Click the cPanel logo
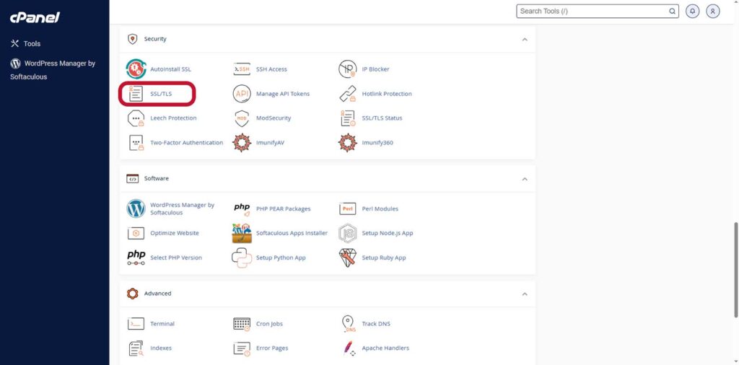Screen dimensions: 739x365 (35, 18)
